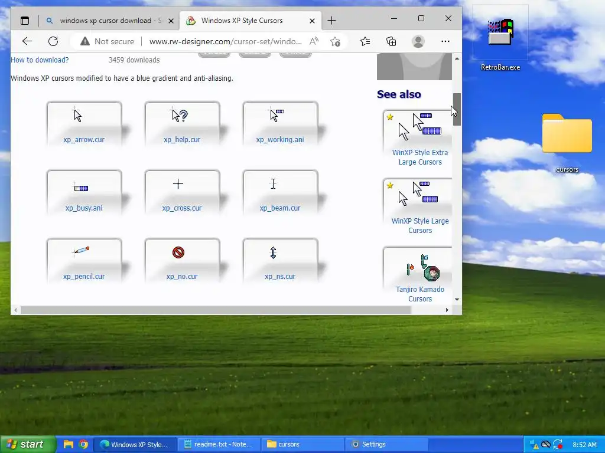
Task: Open the tab actions menu icon
Action: click(x=25, y=21)
